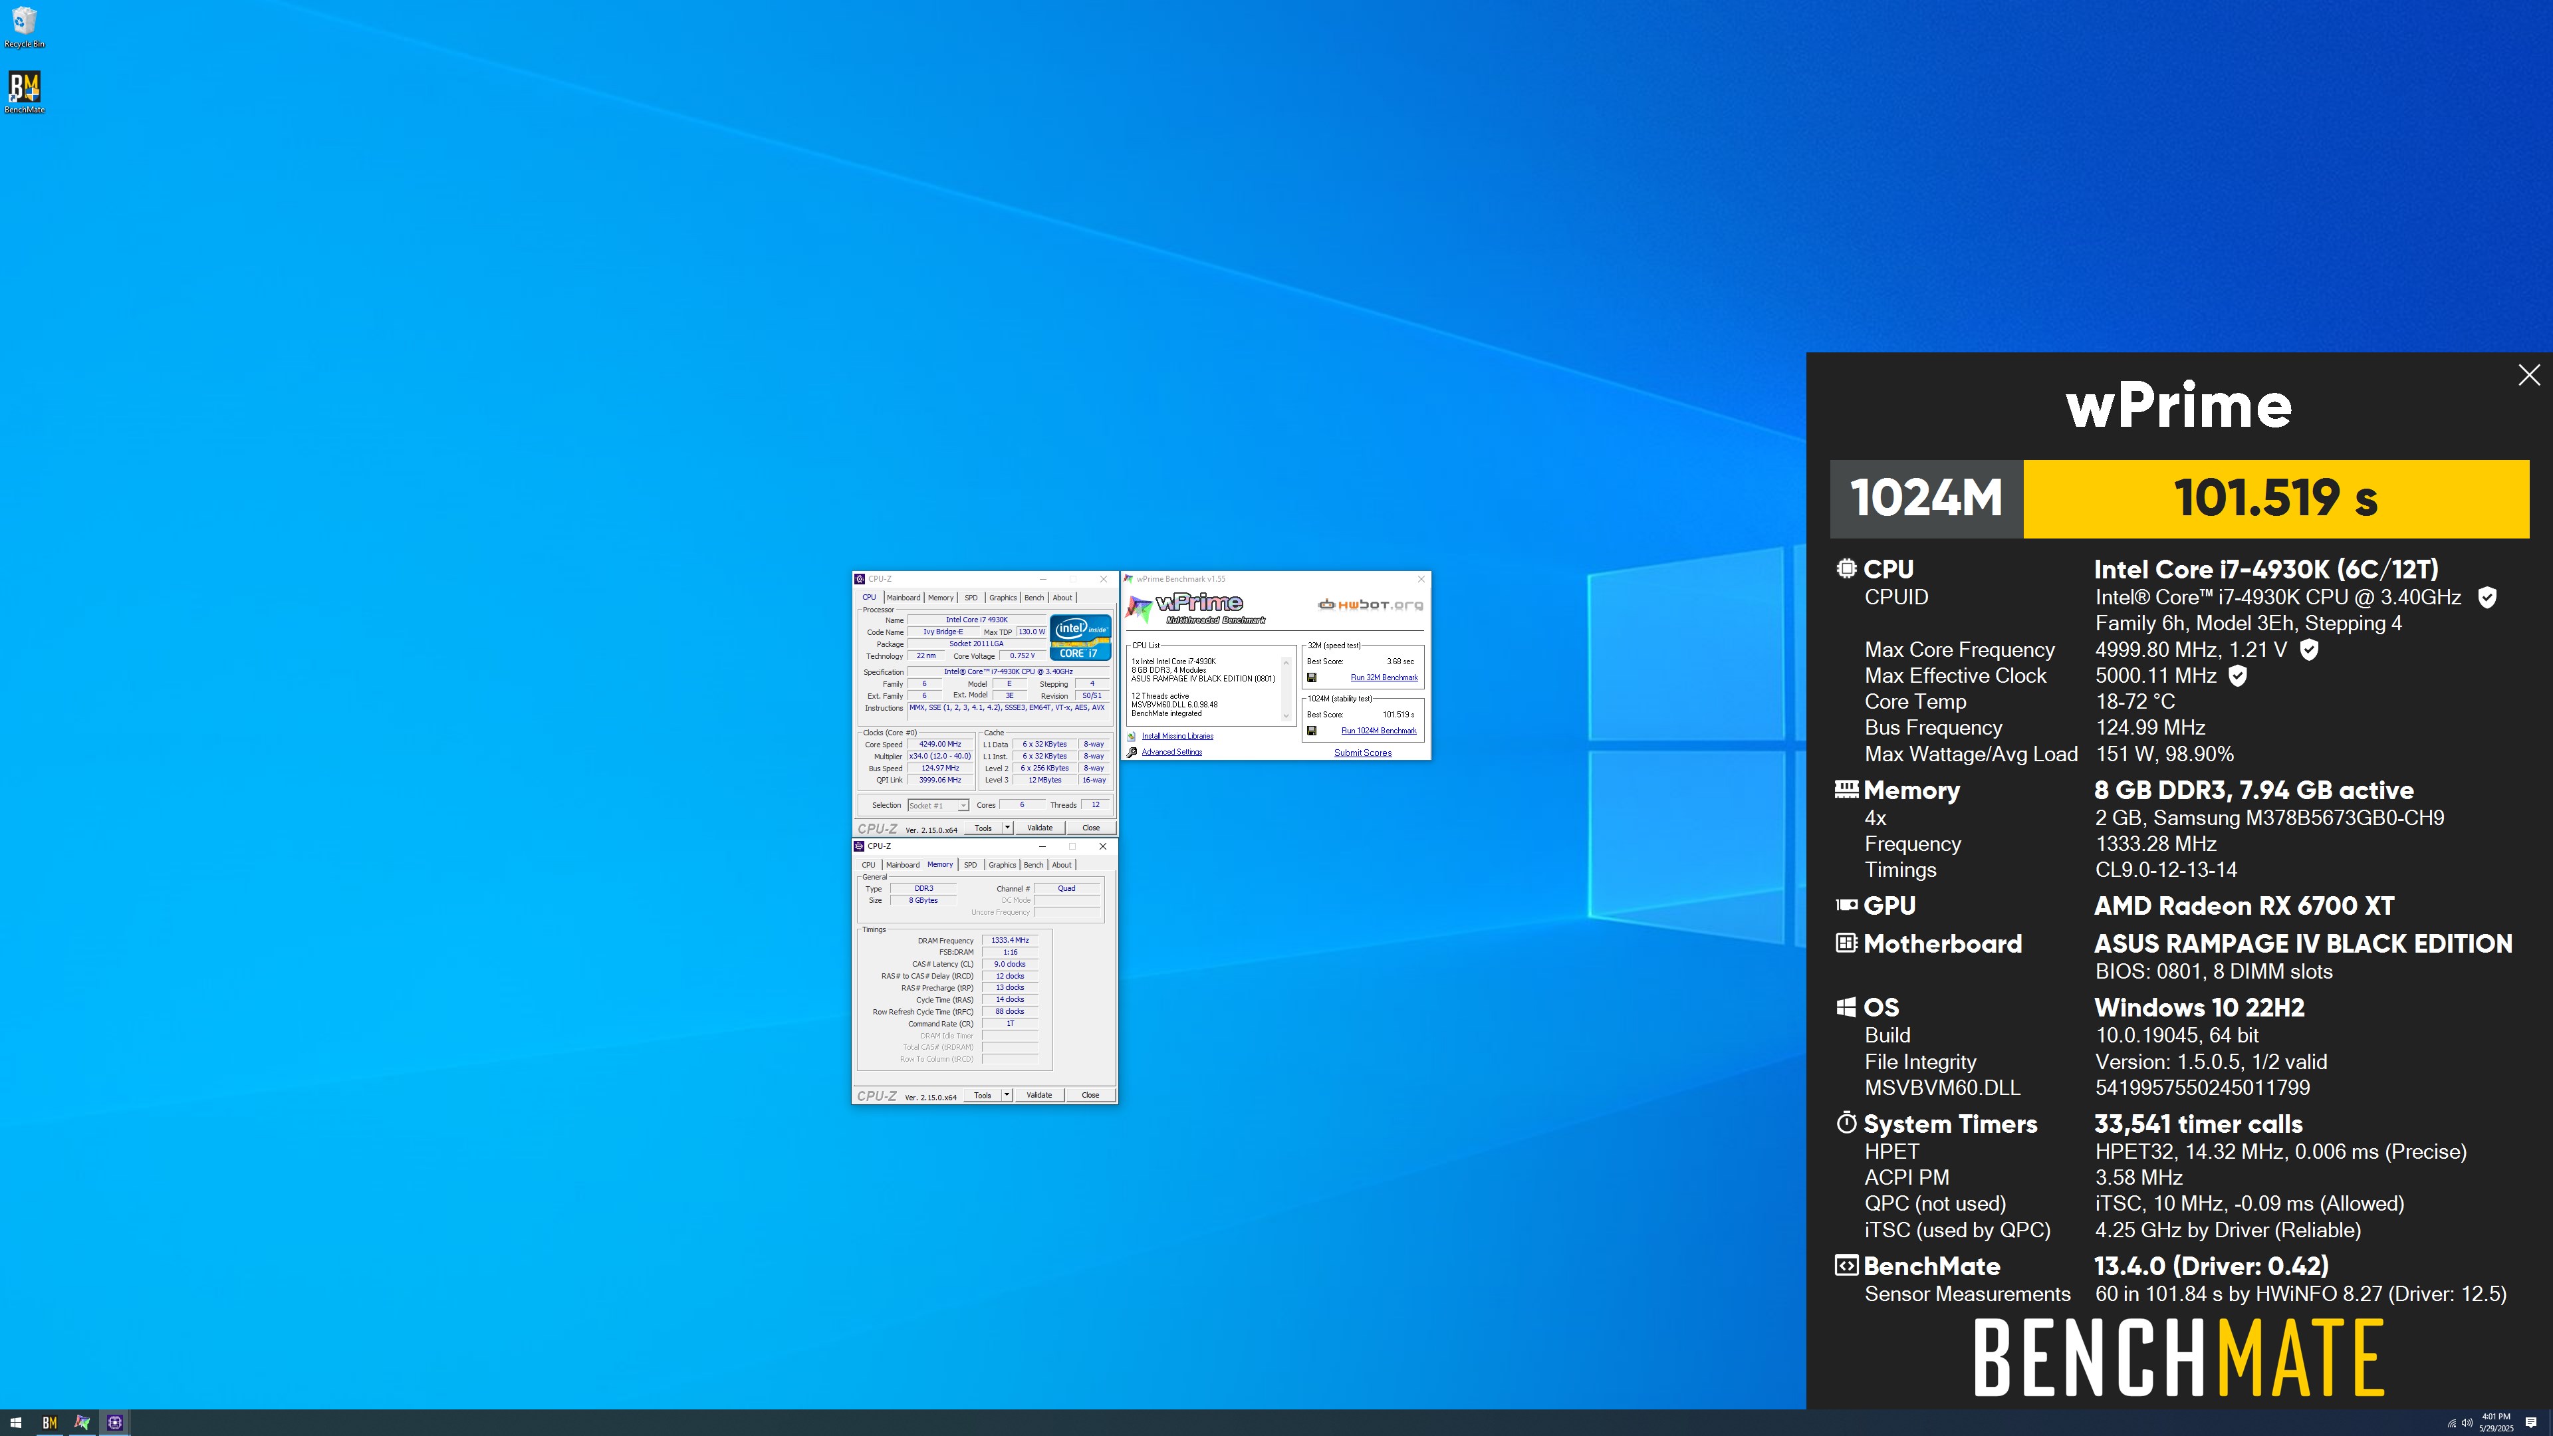Switch to SPD tab in lower CPU-Z
Screen dimensions: 2553x1436
pos(970,865)
